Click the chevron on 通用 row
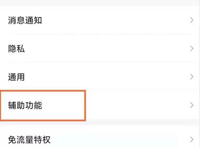This screenshot has height=147, width=200. tap(192, 77)
